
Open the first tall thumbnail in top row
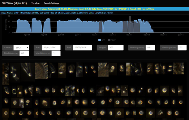coord(6,74)
